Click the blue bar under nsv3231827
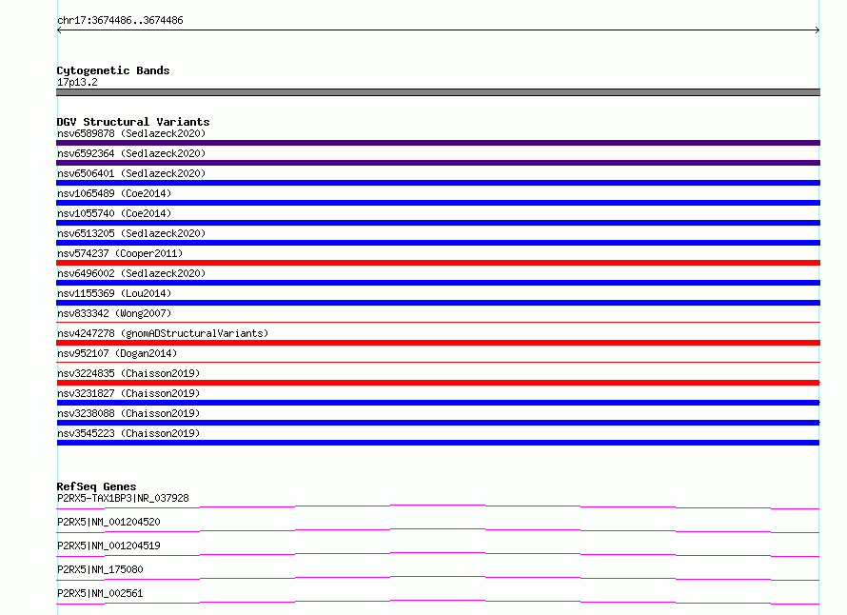The height and width of the screenshot is (615, 847). pyautogui.click(x=438, y=403)
